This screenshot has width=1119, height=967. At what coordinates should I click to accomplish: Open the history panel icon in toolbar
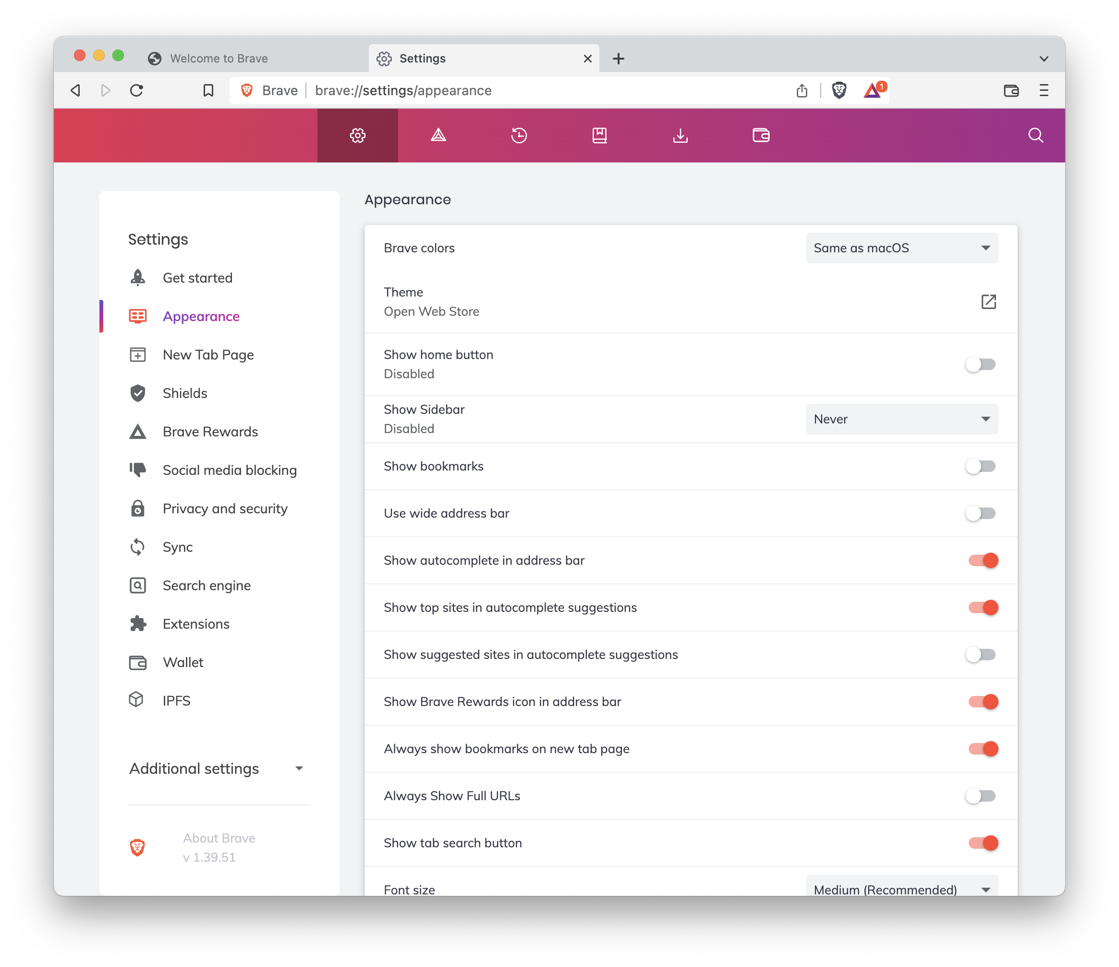(x=519, y=135)
